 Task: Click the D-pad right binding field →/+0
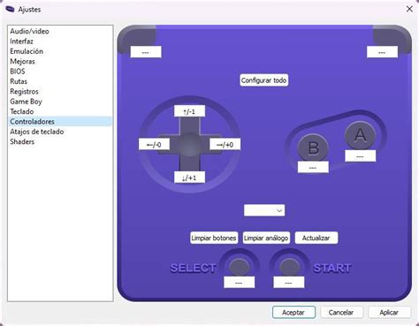point(225,144)
